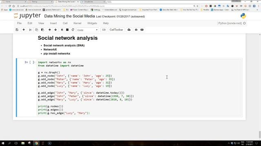Click the Apps bookmark bar shortcut

(4, 10)
